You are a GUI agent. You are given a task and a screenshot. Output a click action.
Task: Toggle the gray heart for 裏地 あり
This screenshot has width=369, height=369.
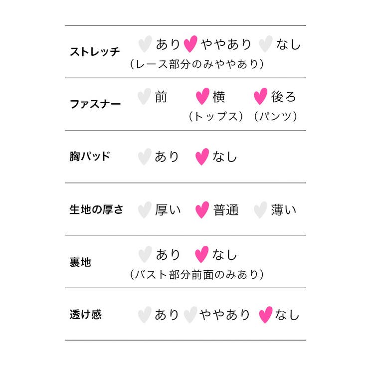[145, 255]
